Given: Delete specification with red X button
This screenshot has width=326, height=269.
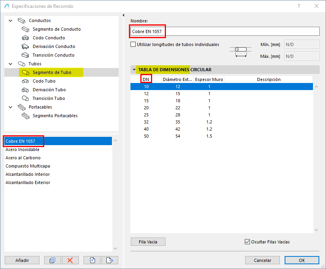Looking at the screenshot, I should (70, 260).
